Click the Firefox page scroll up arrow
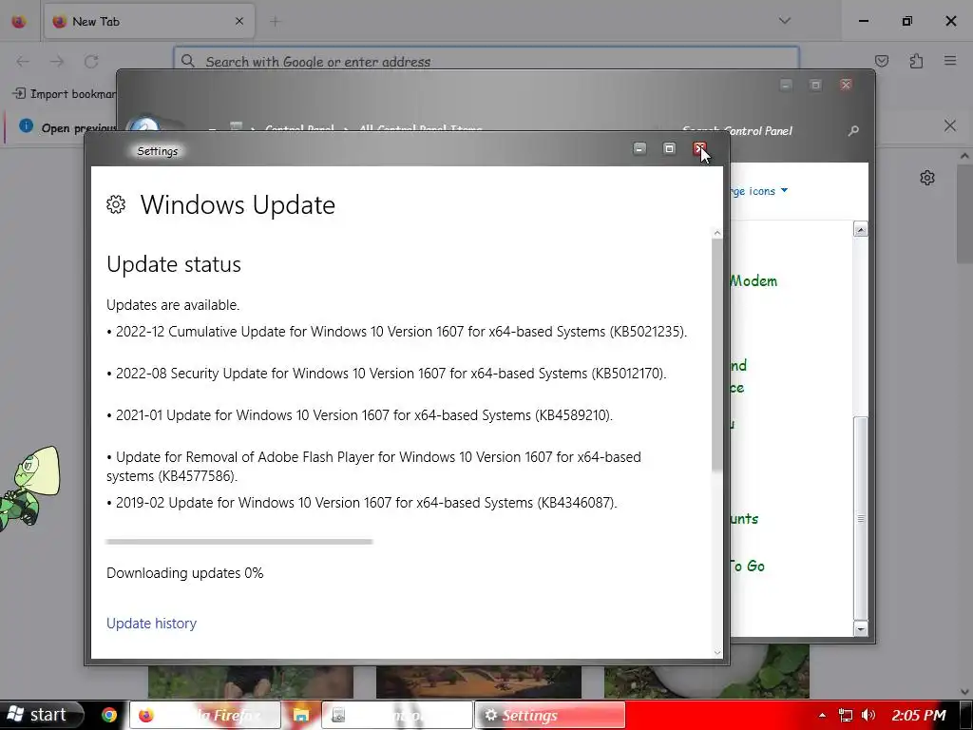The width and height of the screenshot is (973, 730). (964, 157)
